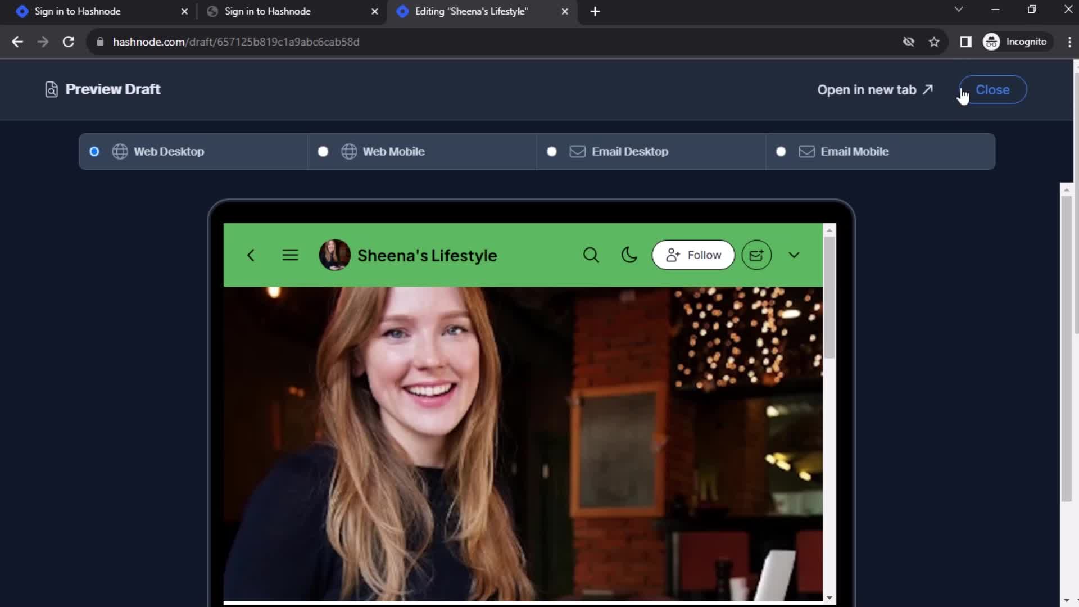
Task: Click the hashnode.com address bar
Action: 495,42
